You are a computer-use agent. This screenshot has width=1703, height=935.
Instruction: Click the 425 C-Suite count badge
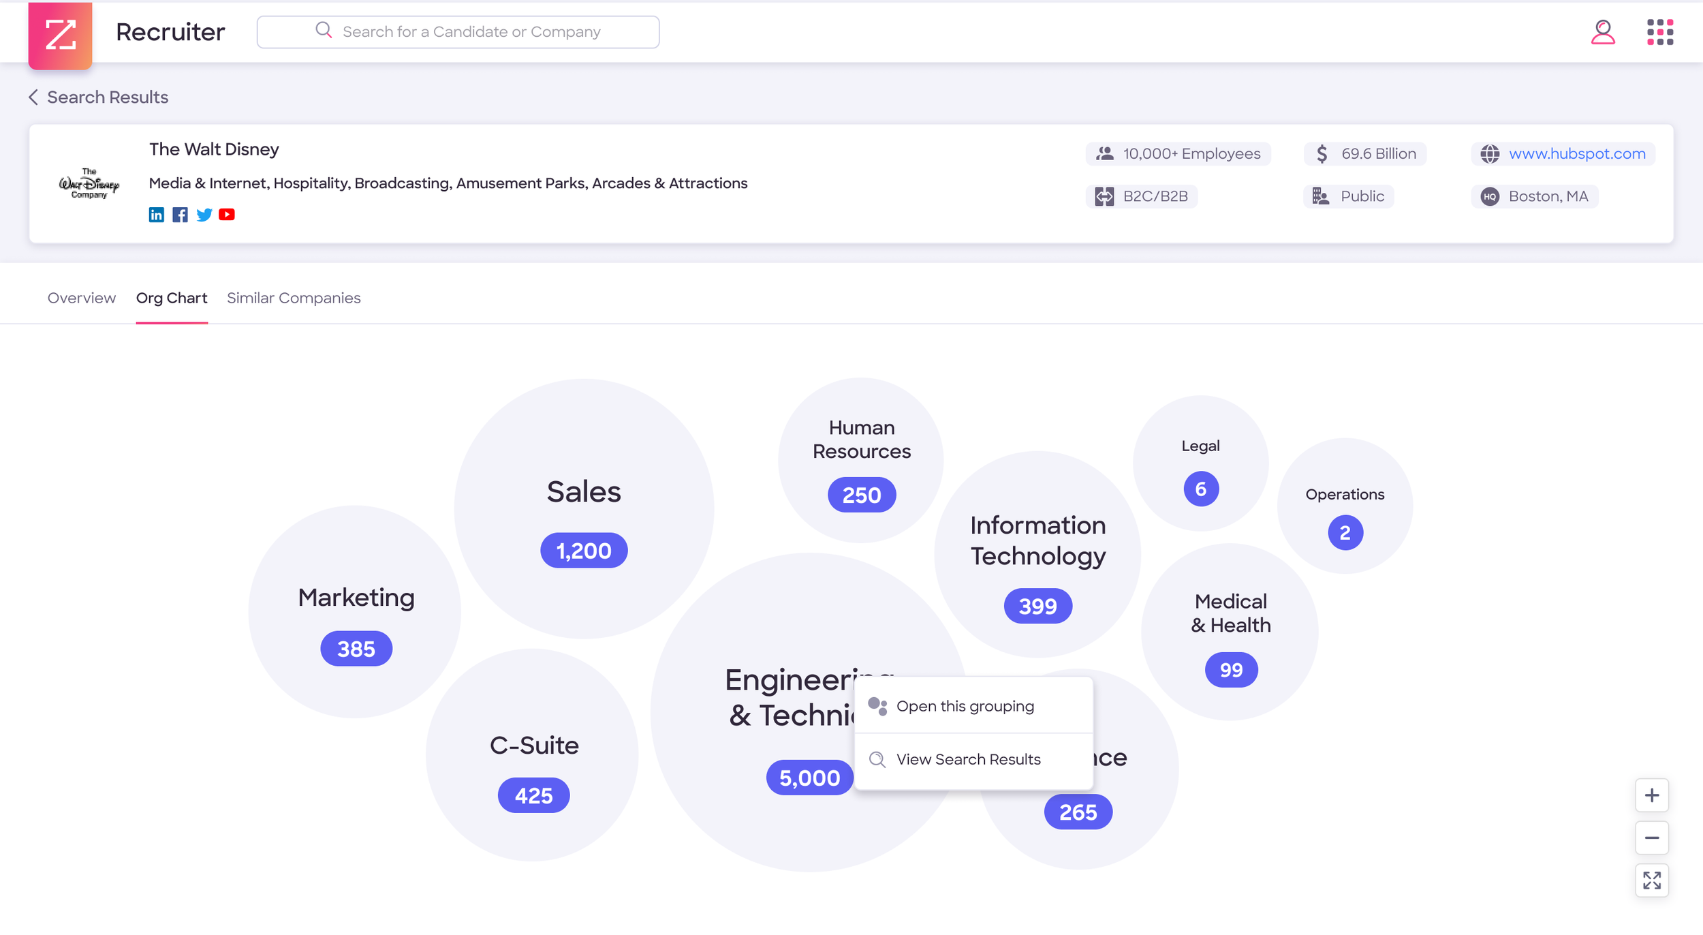[533, 795]
